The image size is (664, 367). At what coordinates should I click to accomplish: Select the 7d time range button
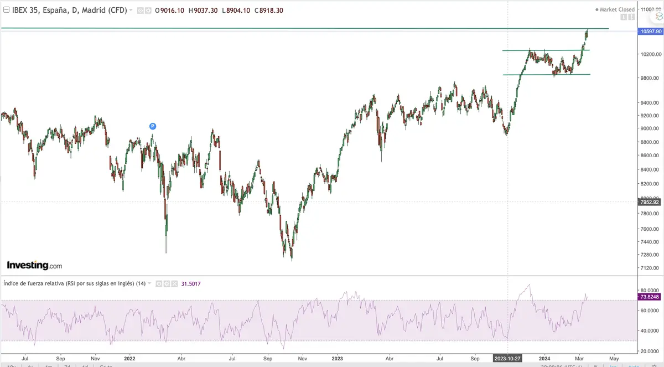point(66,365)
